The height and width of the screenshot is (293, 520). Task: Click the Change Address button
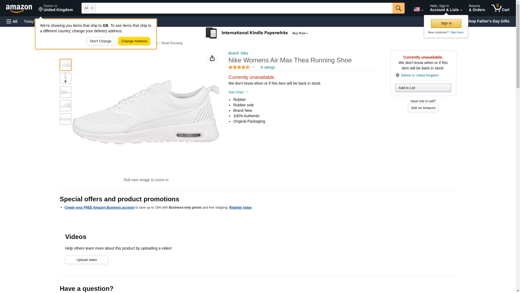point(134,41)
